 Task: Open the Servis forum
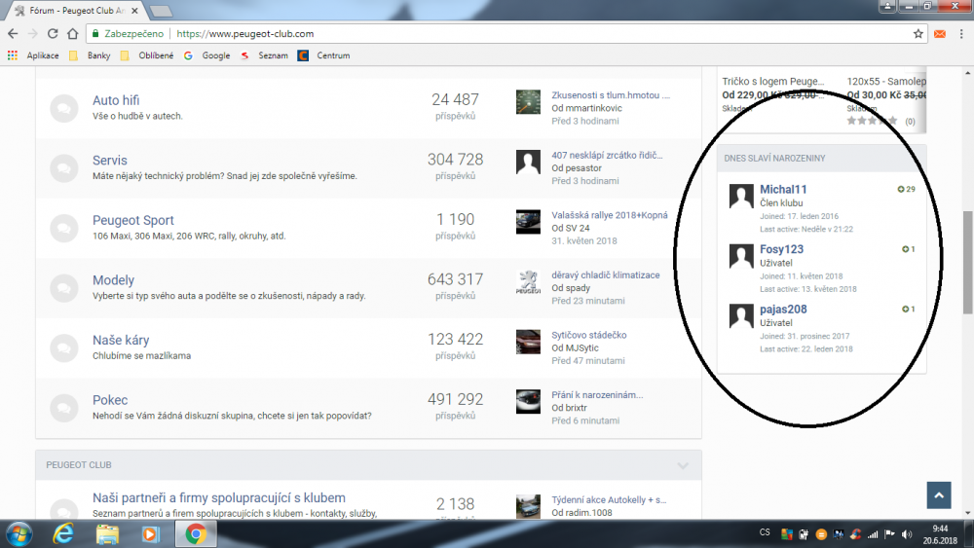(x=109, y=161)
